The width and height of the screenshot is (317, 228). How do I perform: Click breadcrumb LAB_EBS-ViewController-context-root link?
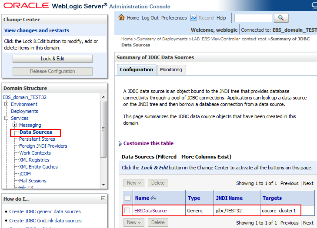[x=229, y=39]
